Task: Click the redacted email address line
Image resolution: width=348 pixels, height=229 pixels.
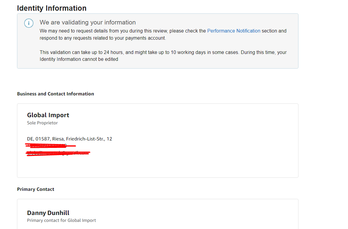Action: [58, 153]
